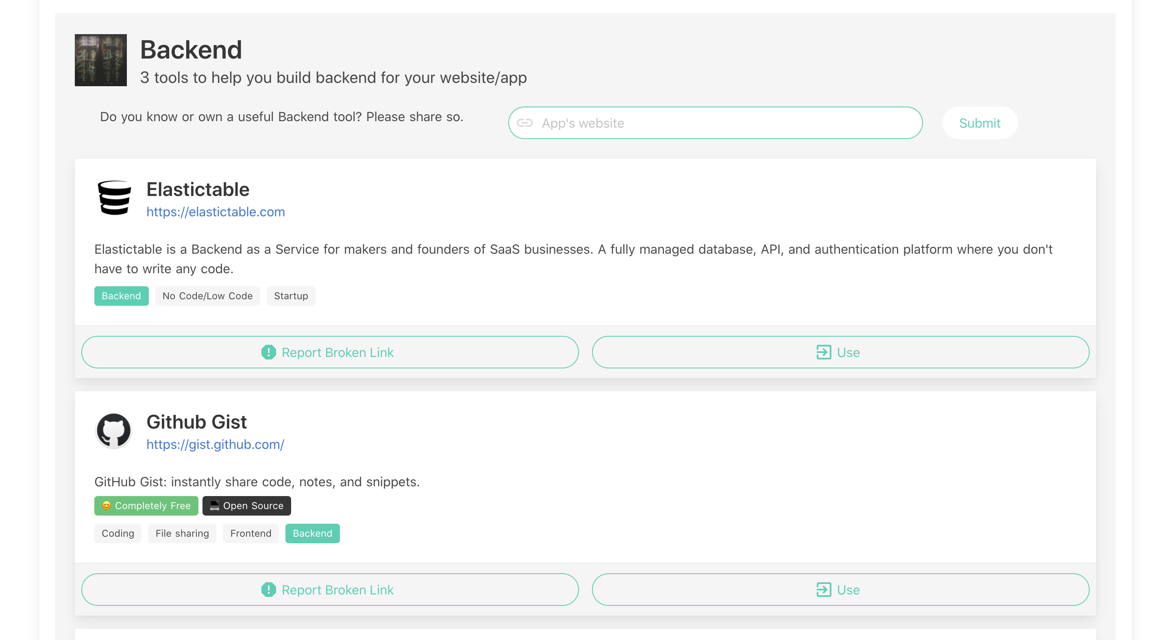Click the Completely Free badge

[x=146, y=505]
